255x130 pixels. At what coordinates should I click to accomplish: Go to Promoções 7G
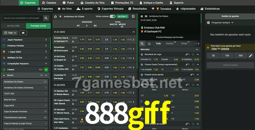click(x=122, y=3)
